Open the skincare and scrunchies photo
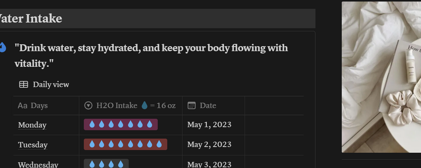Screen dimensions: 421x168 coord(381,77)
